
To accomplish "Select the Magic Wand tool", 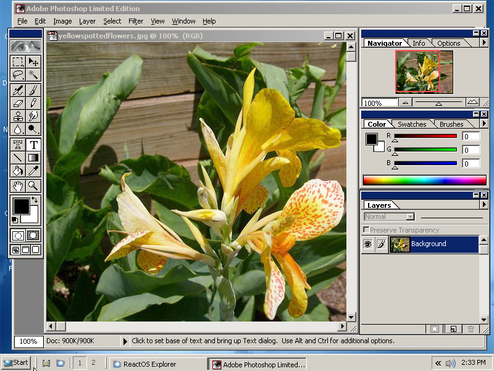I will pos(33,75).
